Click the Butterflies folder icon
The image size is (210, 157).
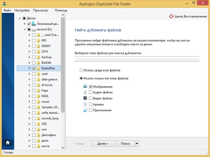39,68
